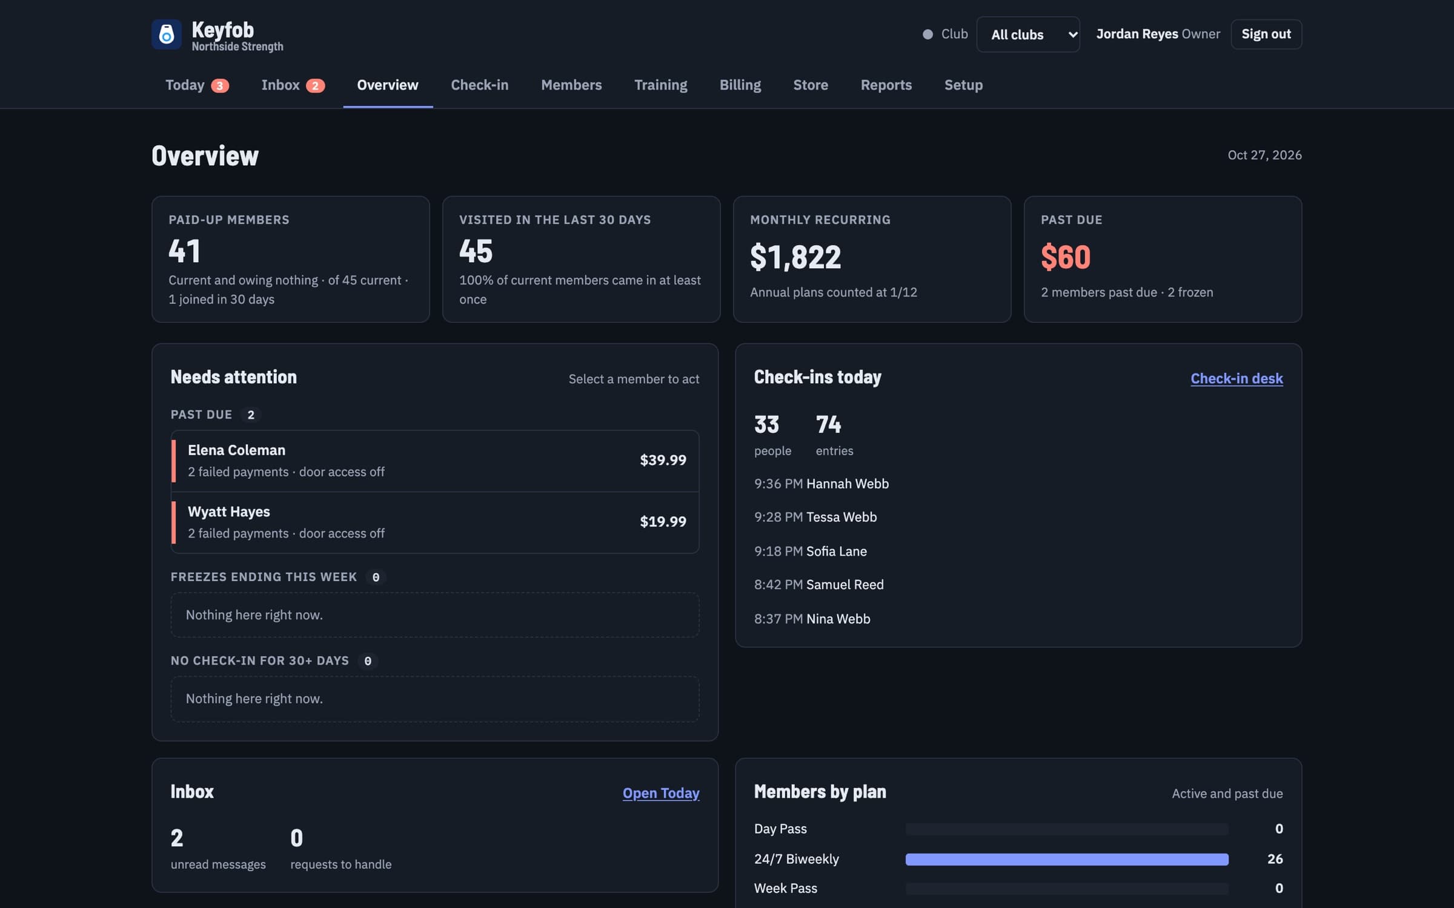The width and height of the screenshot is (1454, 908).
Task: Select the Overview tab
Action: (x=388, y=85)
